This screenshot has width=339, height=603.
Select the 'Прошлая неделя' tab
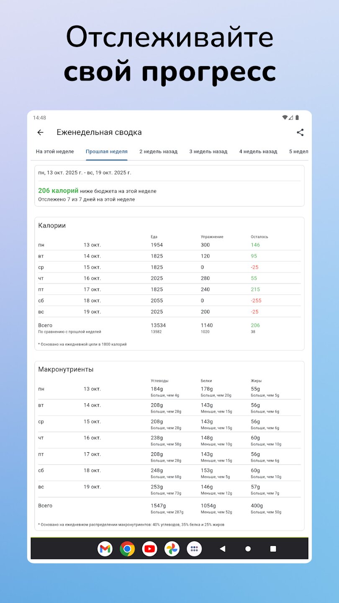coord(107,152)
